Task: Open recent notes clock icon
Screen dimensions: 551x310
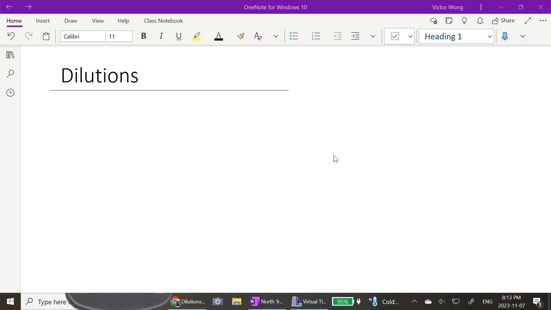Action: [10, 93]
